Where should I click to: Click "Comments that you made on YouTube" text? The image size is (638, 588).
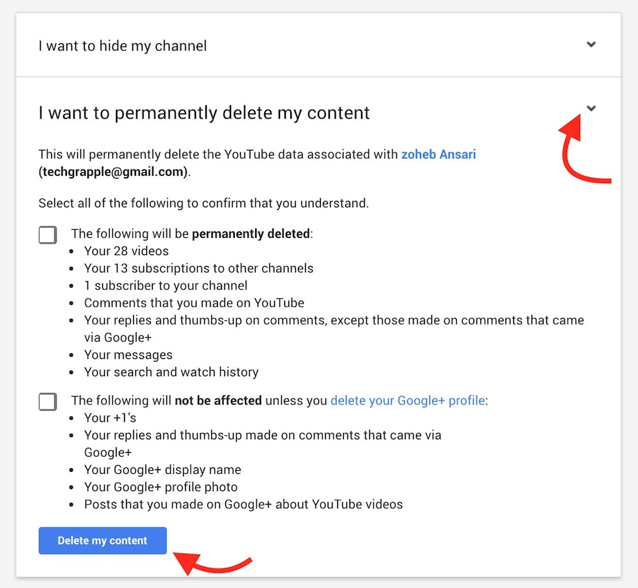coord(194,303)
